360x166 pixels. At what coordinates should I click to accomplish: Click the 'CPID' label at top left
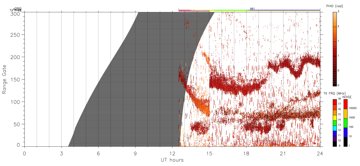(x=18, y=9)
